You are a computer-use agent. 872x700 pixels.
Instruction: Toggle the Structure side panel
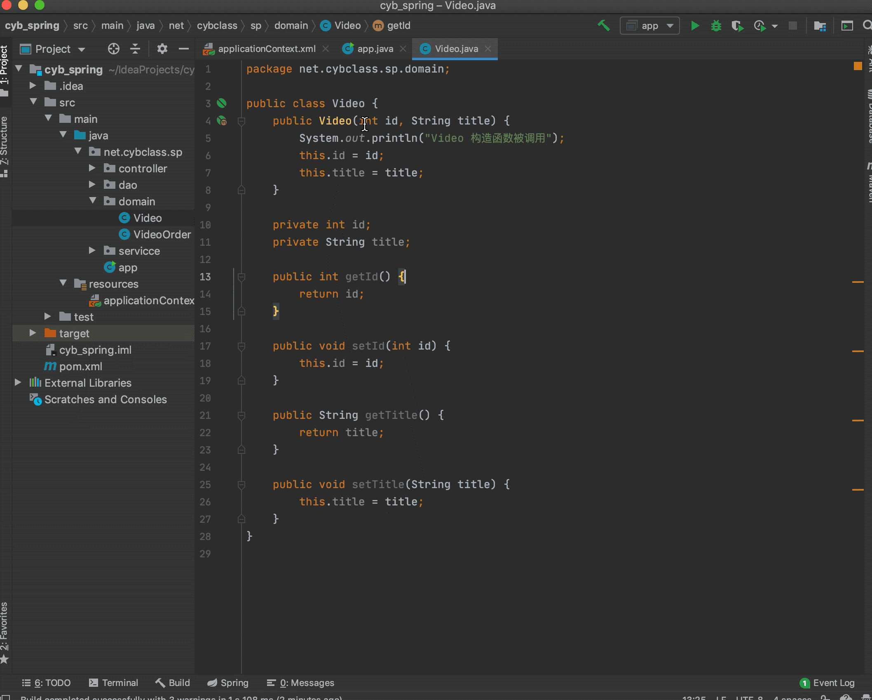5,146
